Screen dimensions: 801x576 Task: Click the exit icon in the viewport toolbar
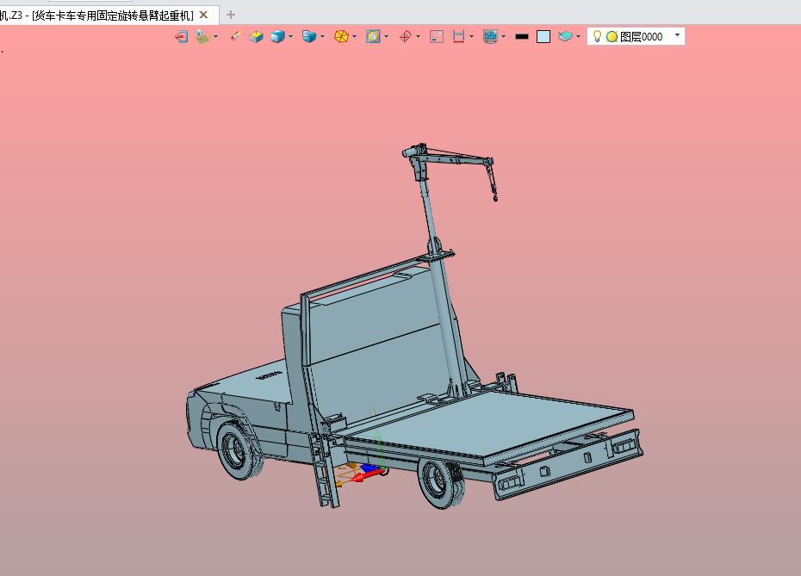point(182,36)
